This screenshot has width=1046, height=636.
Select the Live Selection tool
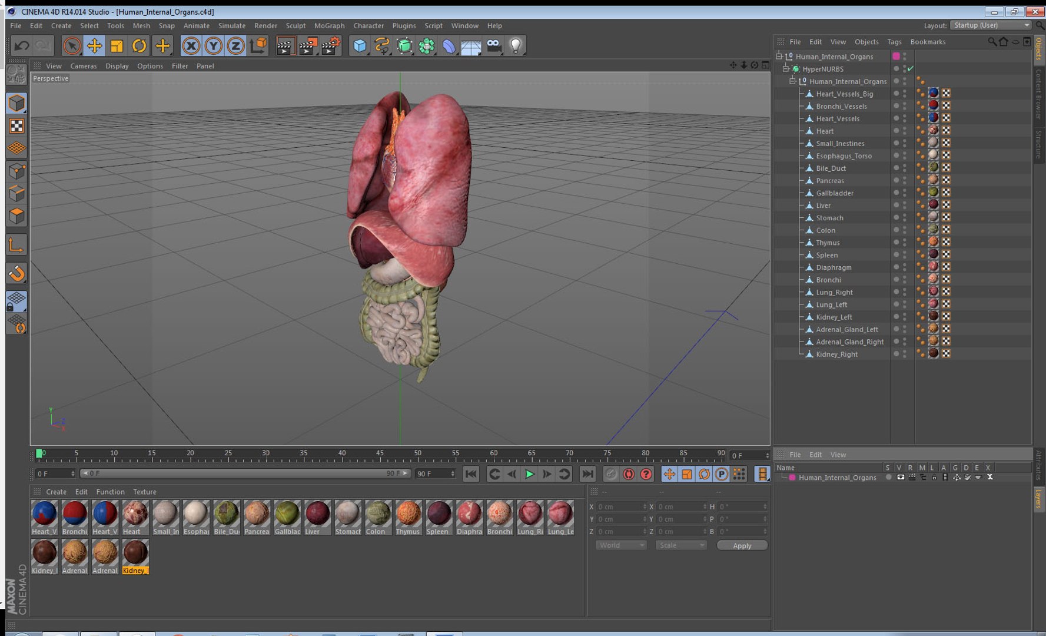point(72,46)
